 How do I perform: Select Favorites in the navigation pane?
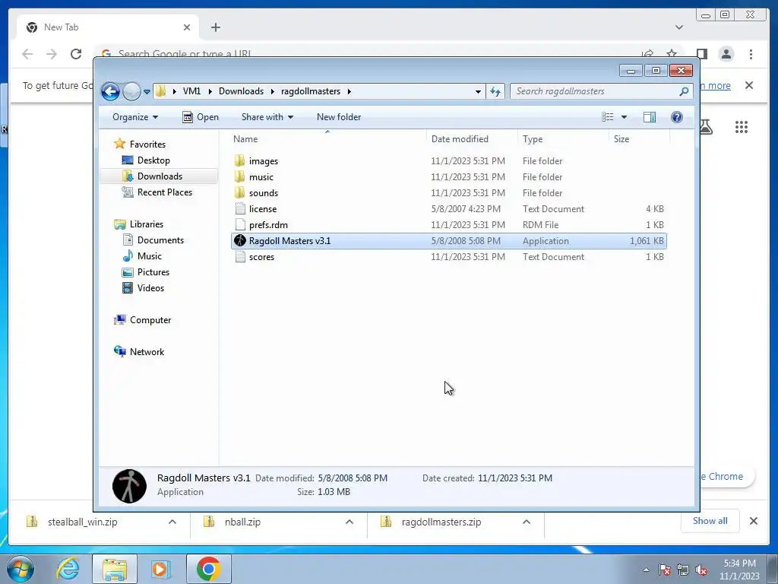(147, 144)
